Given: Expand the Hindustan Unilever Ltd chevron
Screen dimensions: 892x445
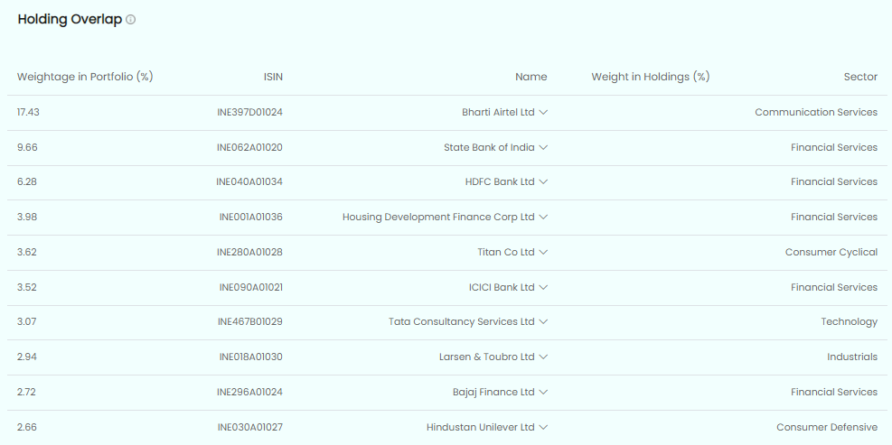Looking at the screenshot, I should click(x=543, y=427).
